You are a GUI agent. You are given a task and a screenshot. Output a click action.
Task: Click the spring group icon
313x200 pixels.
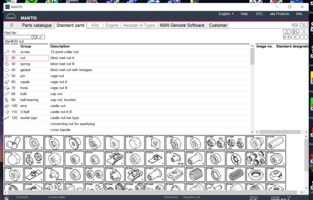point(7,64)
